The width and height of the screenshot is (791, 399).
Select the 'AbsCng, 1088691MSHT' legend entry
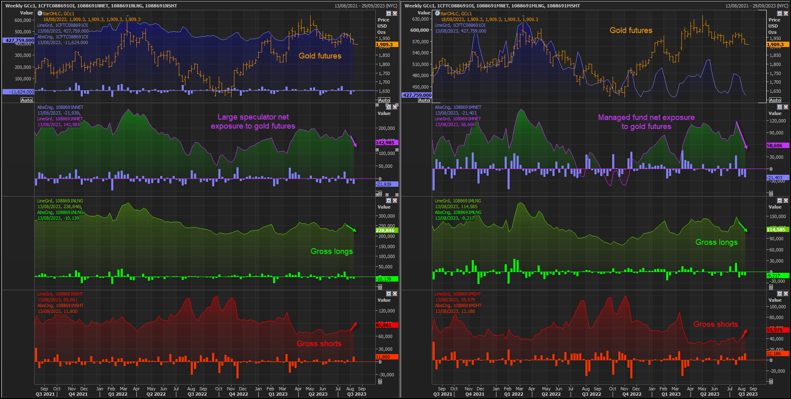coord(458,305)
